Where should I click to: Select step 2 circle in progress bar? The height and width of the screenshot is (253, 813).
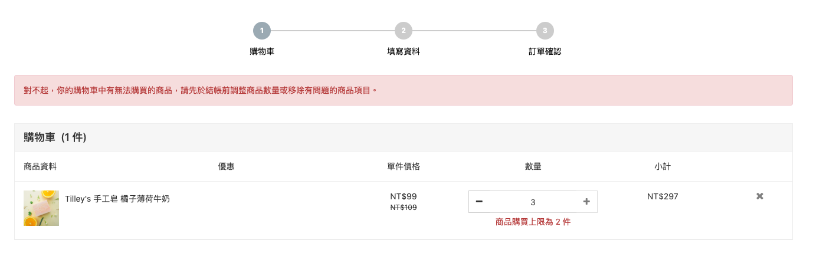pos(404,31)
